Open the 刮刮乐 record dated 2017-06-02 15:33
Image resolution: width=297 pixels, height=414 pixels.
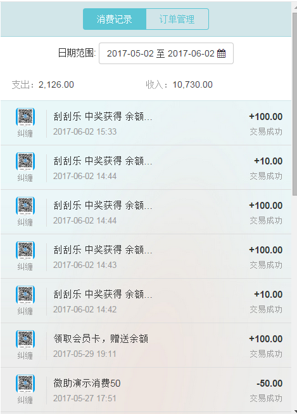(x=146, y=123)
